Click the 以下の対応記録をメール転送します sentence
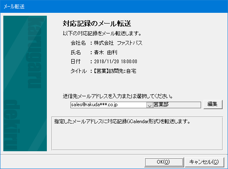The height and width of the screenshot is (169, 228). pos(102,33)
